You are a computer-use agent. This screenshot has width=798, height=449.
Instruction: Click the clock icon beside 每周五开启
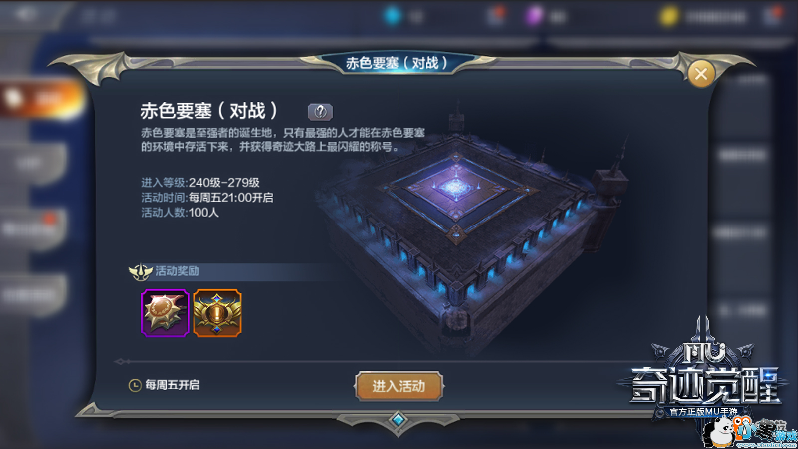(135, 385)
